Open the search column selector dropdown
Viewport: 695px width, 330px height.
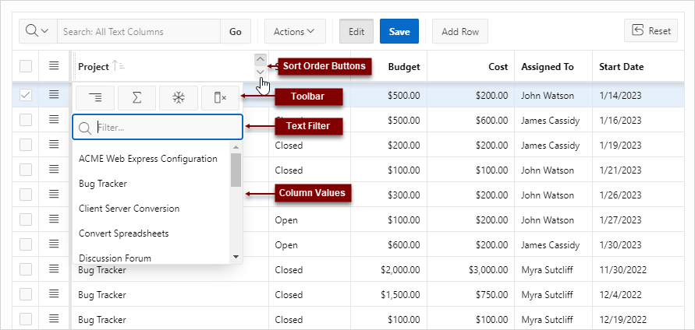pos(37,31)
